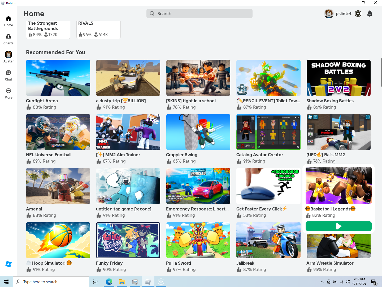Open the Shadow Boxing Battles thumbnail

coord(338,78)
